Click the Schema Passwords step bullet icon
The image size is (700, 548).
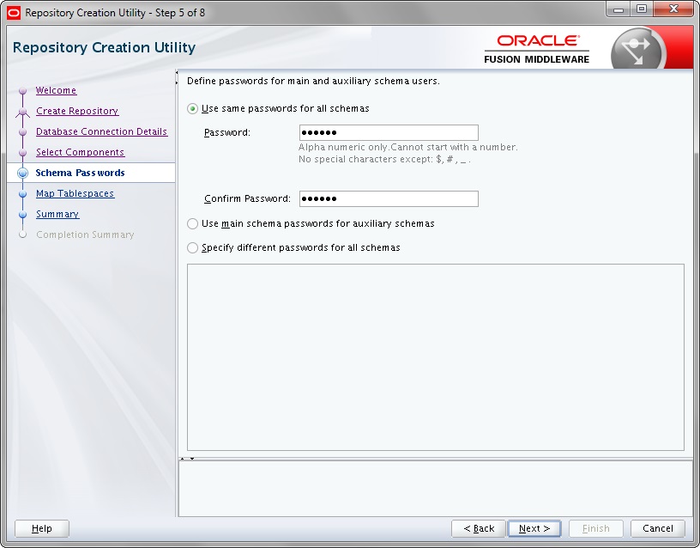pos(22,173)
